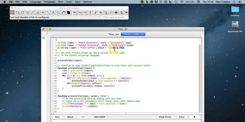Image resolution: width=245 pixels, height=122 pixels.
Task: Select the Rectangle selection tool
Action: click(12, 13)
